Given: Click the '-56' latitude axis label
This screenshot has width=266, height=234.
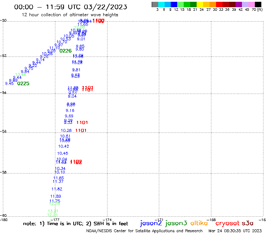Looking at the screenshot, I should coord(3,131).
